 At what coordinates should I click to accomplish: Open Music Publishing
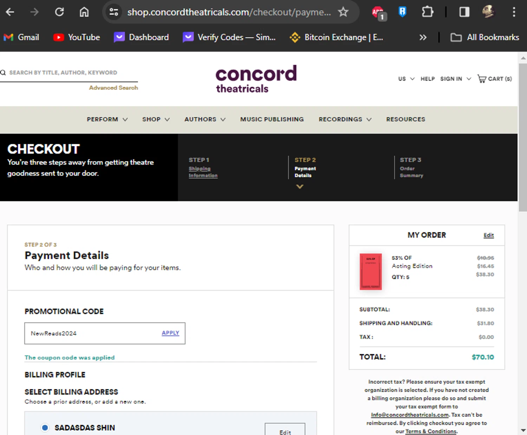[272, 119]
